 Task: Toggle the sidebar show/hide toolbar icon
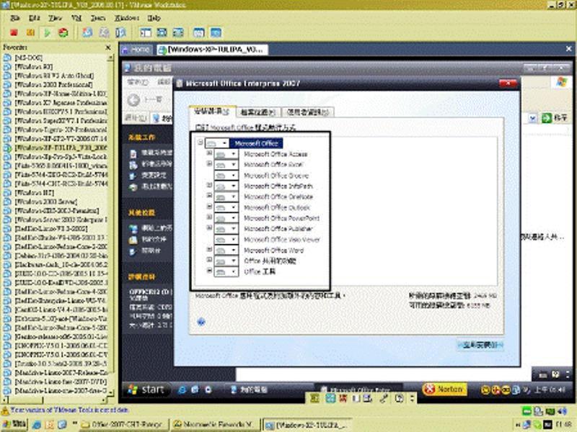click(146, 32)
